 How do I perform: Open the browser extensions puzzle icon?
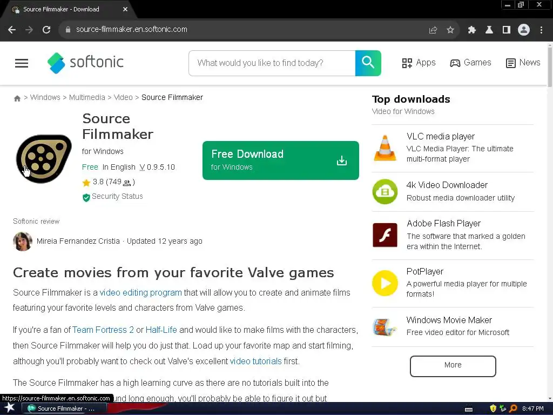pos(472,30)
